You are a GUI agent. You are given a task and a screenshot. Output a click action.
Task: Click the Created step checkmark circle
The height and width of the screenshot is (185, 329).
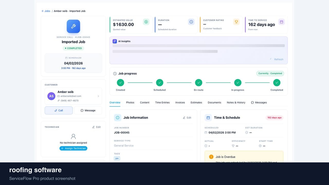click(x=121, y=83)
